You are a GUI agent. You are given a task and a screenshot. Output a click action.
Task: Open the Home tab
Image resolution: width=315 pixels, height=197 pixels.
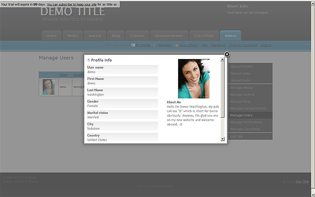[51, 36]
